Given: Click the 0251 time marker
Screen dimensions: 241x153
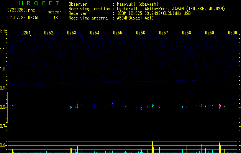Looking at the screenshot, I should [x=26, y=33].
